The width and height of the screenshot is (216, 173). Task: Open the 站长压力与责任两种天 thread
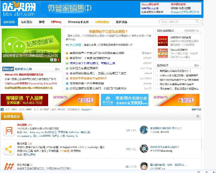(84, 68)
